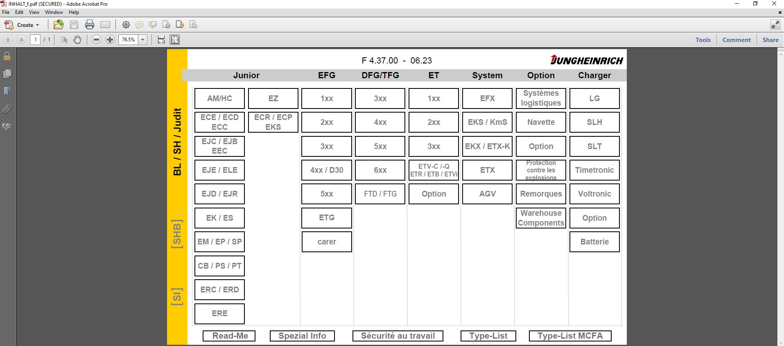The image size is (784, 346).
Task: Open the Window menu
Action: tap(54, 12)
